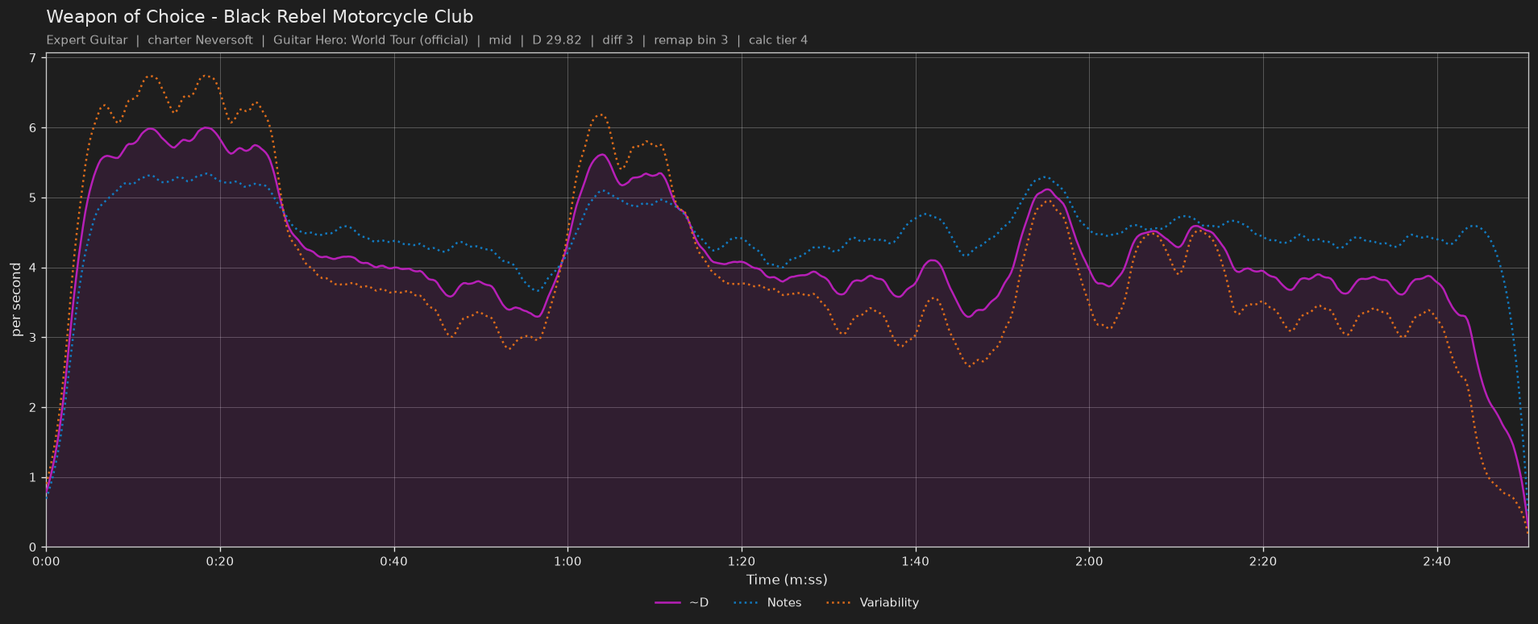Click the x-axis tick label "2:00"
The height and width of the screenshot is (624, 1538).
(1089, 561)
